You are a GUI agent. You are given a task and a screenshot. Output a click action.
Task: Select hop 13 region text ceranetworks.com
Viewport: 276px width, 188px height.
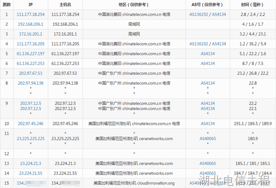coord(156,164)
